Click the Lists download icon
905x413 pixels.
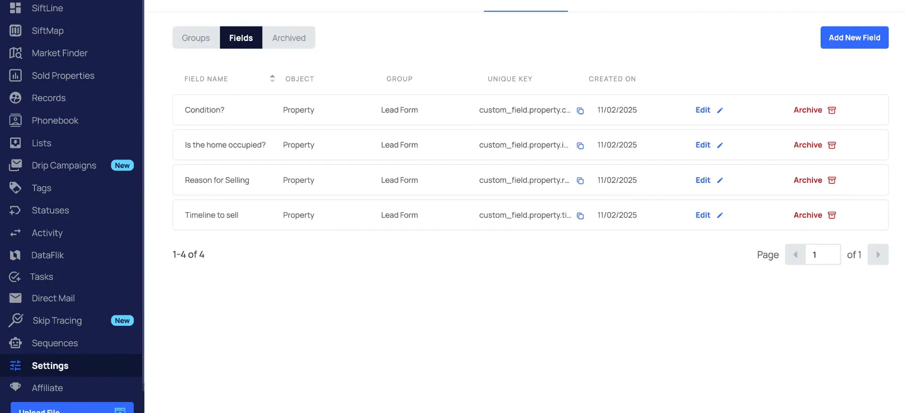click(x=16, y=143)
